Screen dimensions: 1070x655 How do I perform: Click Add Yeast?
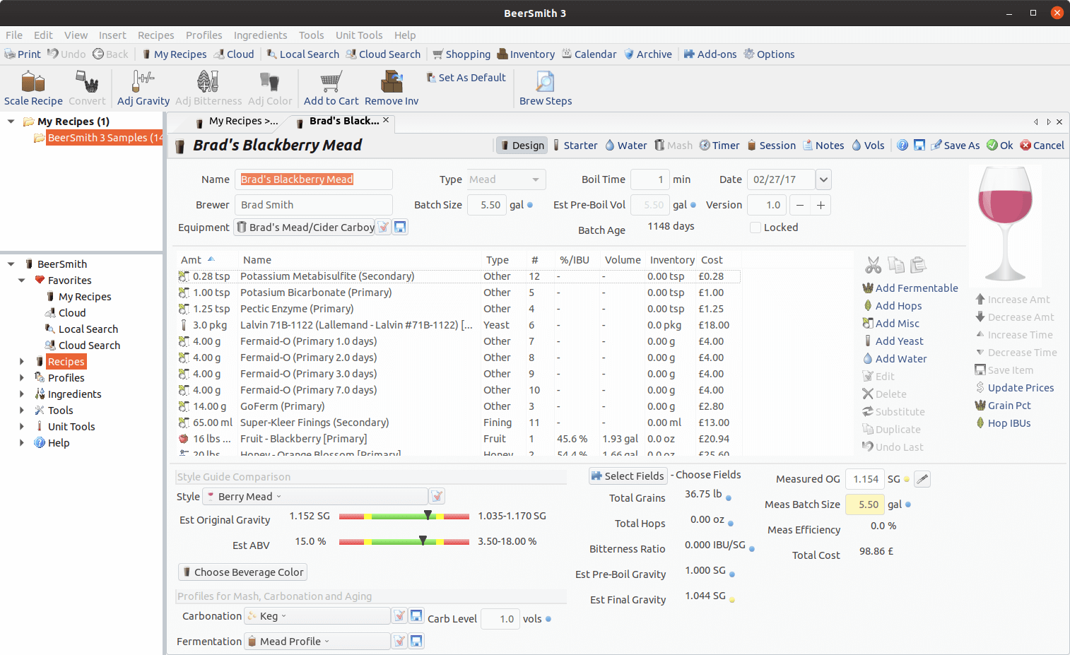click(893, 341)
